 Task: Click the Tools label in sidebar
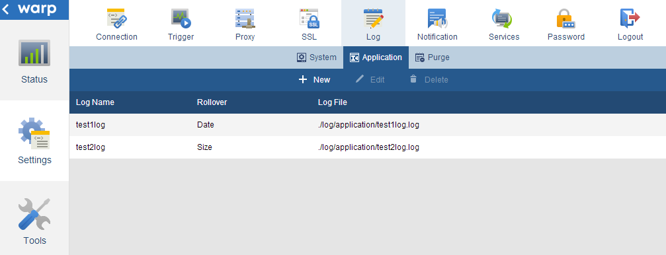click(x=34, y=240)
